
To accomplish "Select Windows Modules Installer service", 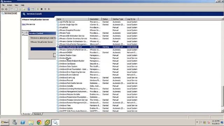I will coord(97,94).
